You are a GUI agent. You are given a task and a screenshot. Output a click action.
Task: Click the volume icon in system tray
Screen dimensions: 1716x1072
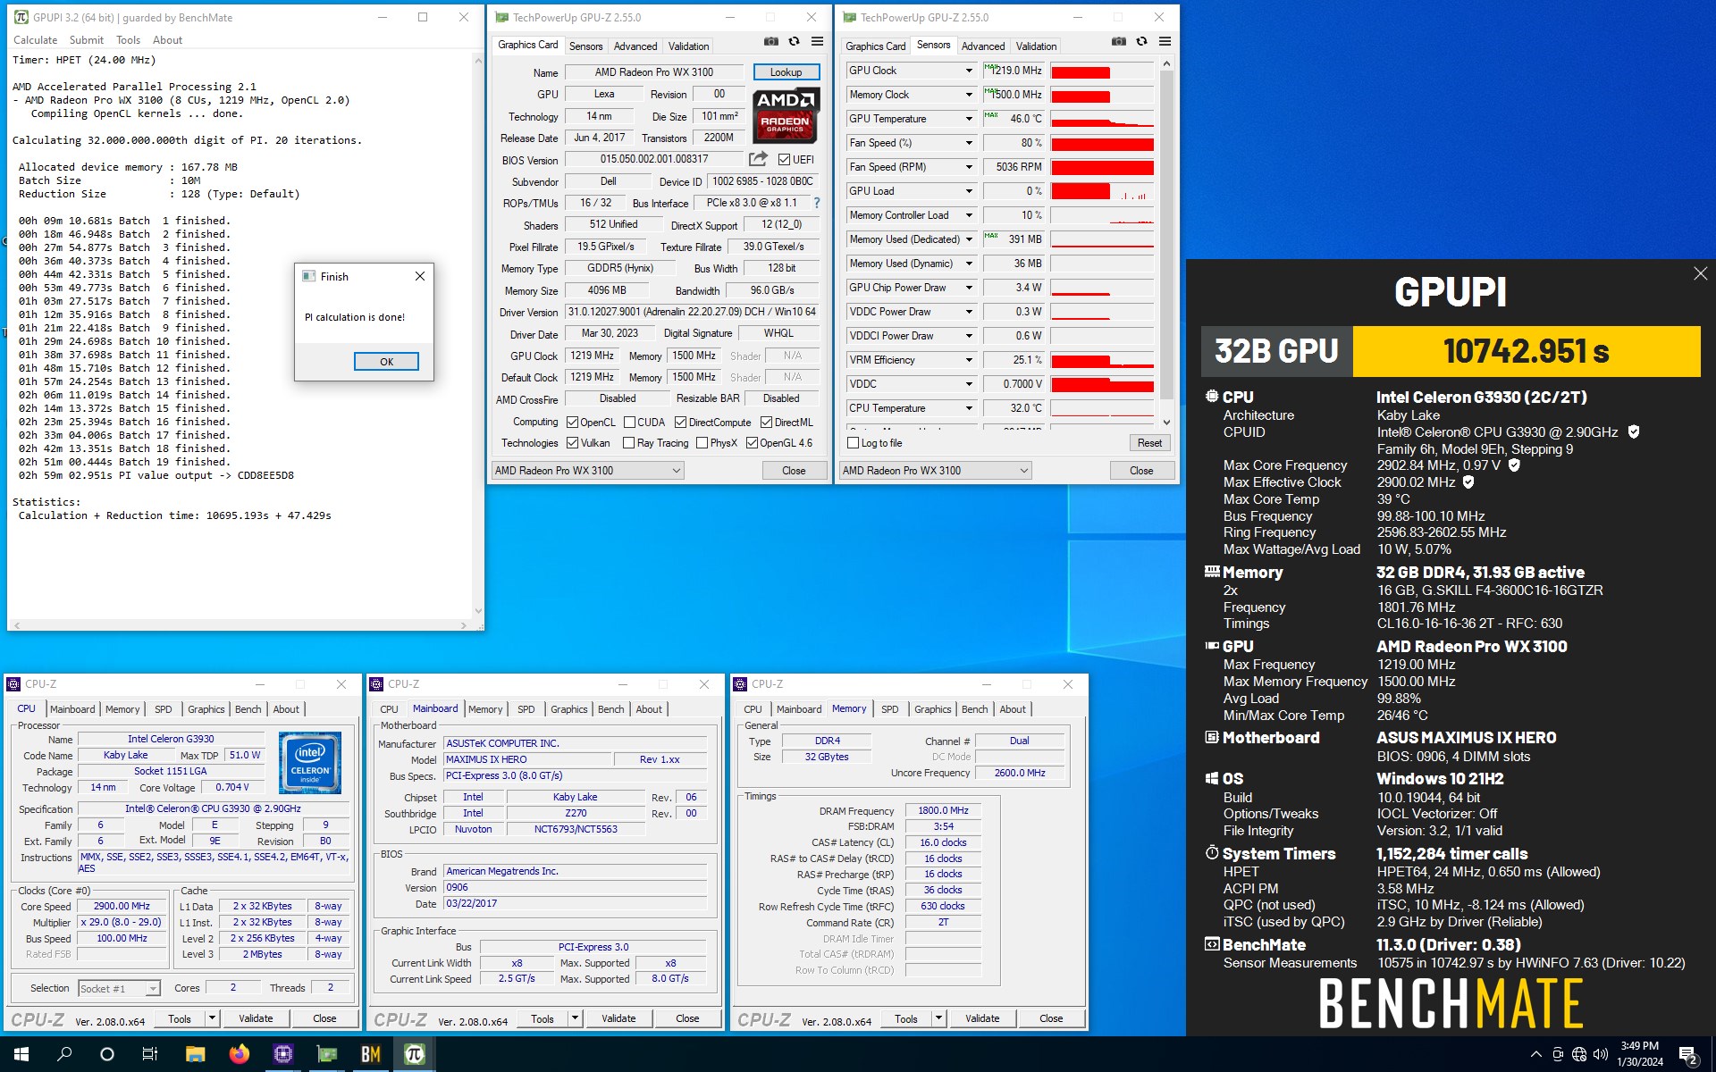coord(1600,1054)
